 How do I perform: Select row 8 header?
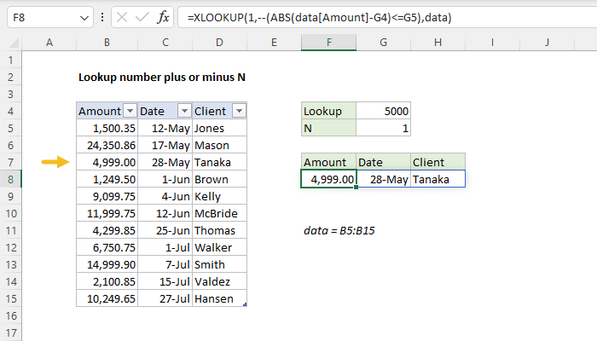coord(10,179)
